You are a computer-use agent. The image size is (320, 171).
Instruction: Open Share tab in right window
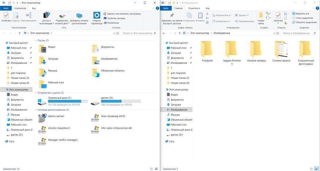pyautogui.click(x=194, y=8)
